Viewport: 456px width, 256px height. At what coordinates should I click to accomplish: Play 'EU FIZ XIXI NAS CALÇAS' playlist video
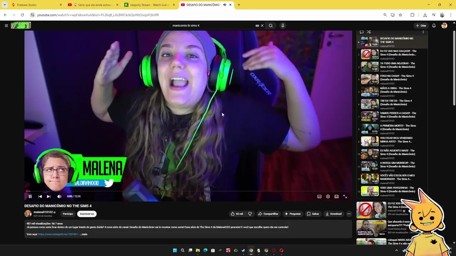[x=392, y=54]
